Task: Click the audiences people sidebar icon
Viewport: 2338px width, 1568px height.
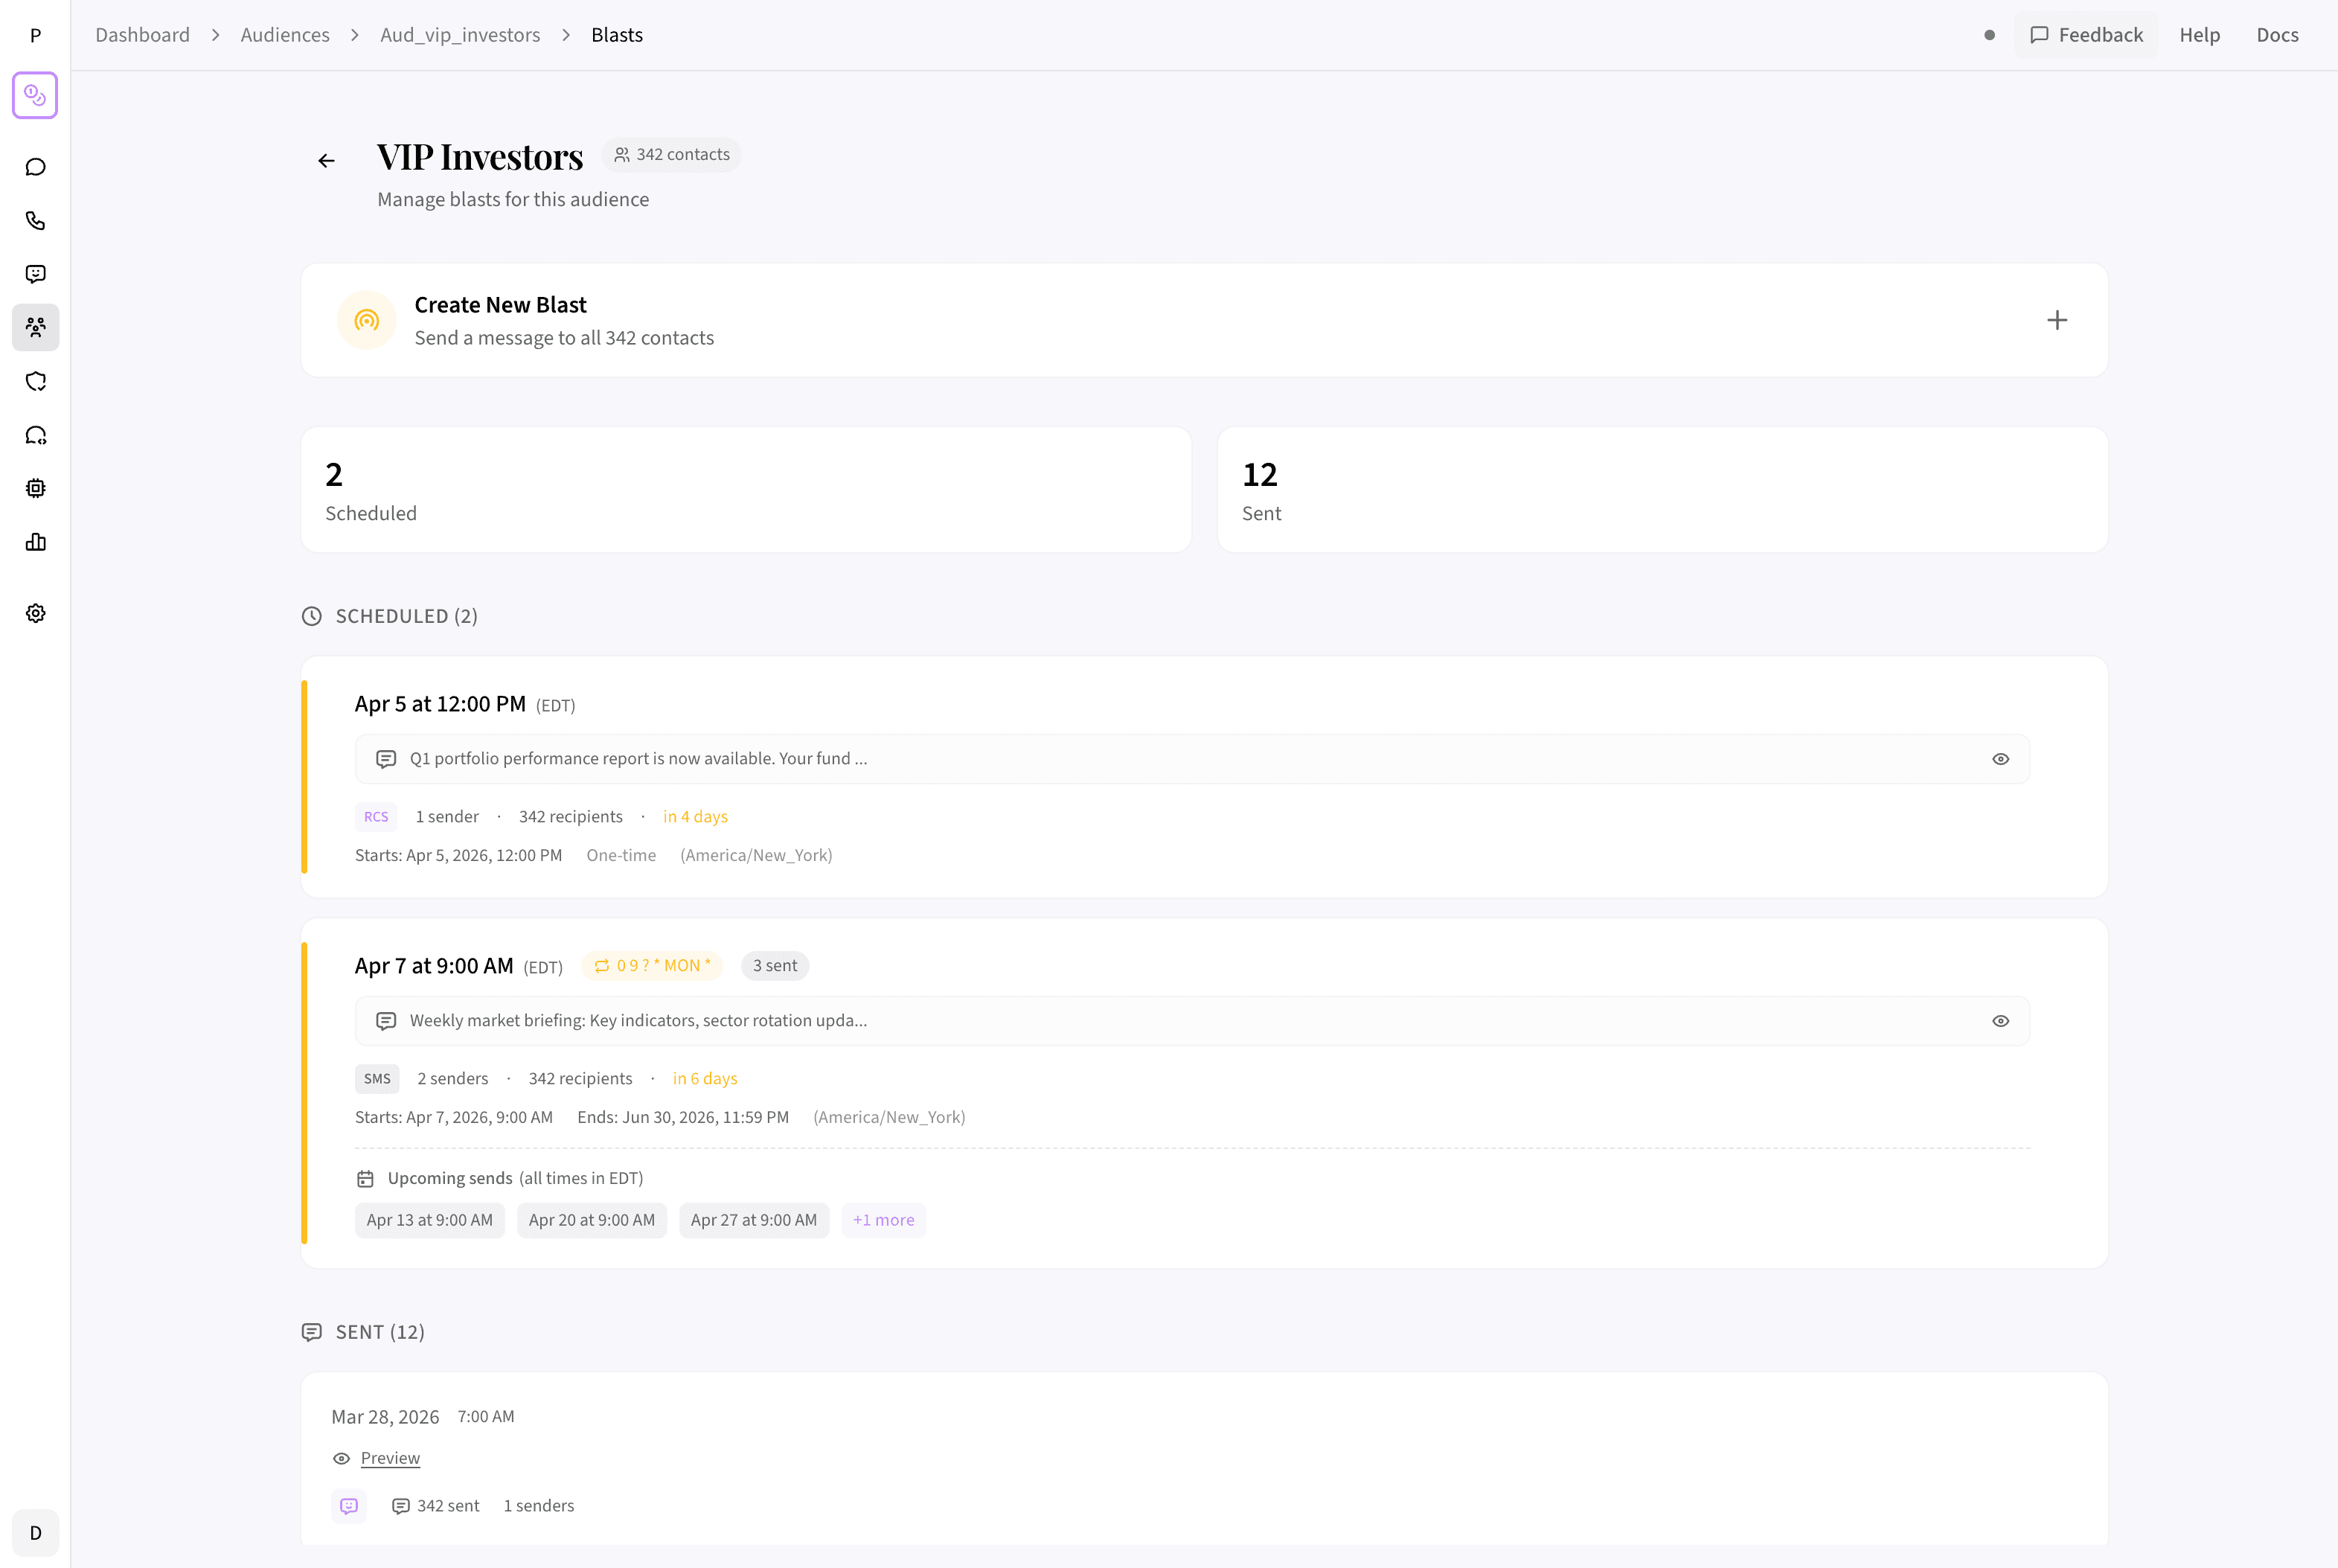Action: click(36, 327)
